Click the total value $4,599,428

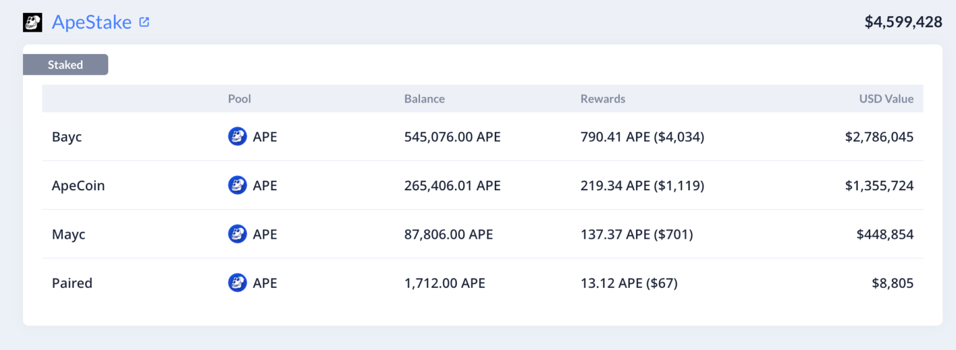point(903,22)
